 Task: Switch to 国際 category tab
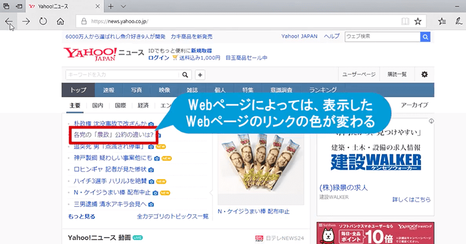(121, 105)
